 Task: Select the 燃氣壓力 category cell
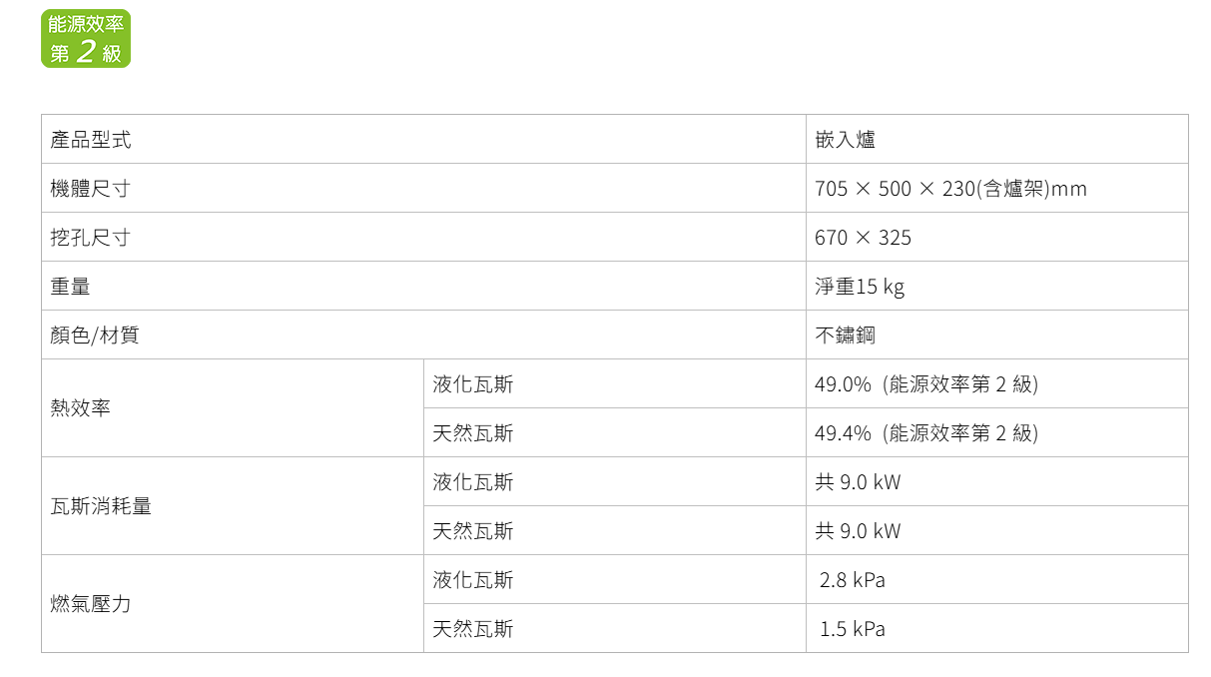pyautogui.click(x=233, y=603)
